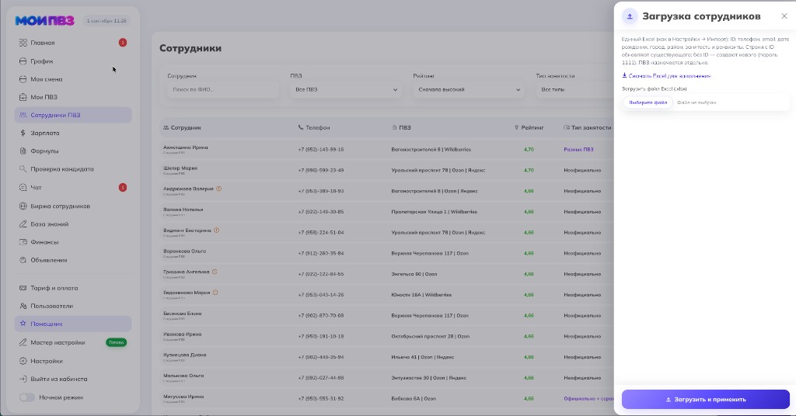Close the Загрузка сотрудников panel
Screen dimensions: 796x416
point(784,16)
